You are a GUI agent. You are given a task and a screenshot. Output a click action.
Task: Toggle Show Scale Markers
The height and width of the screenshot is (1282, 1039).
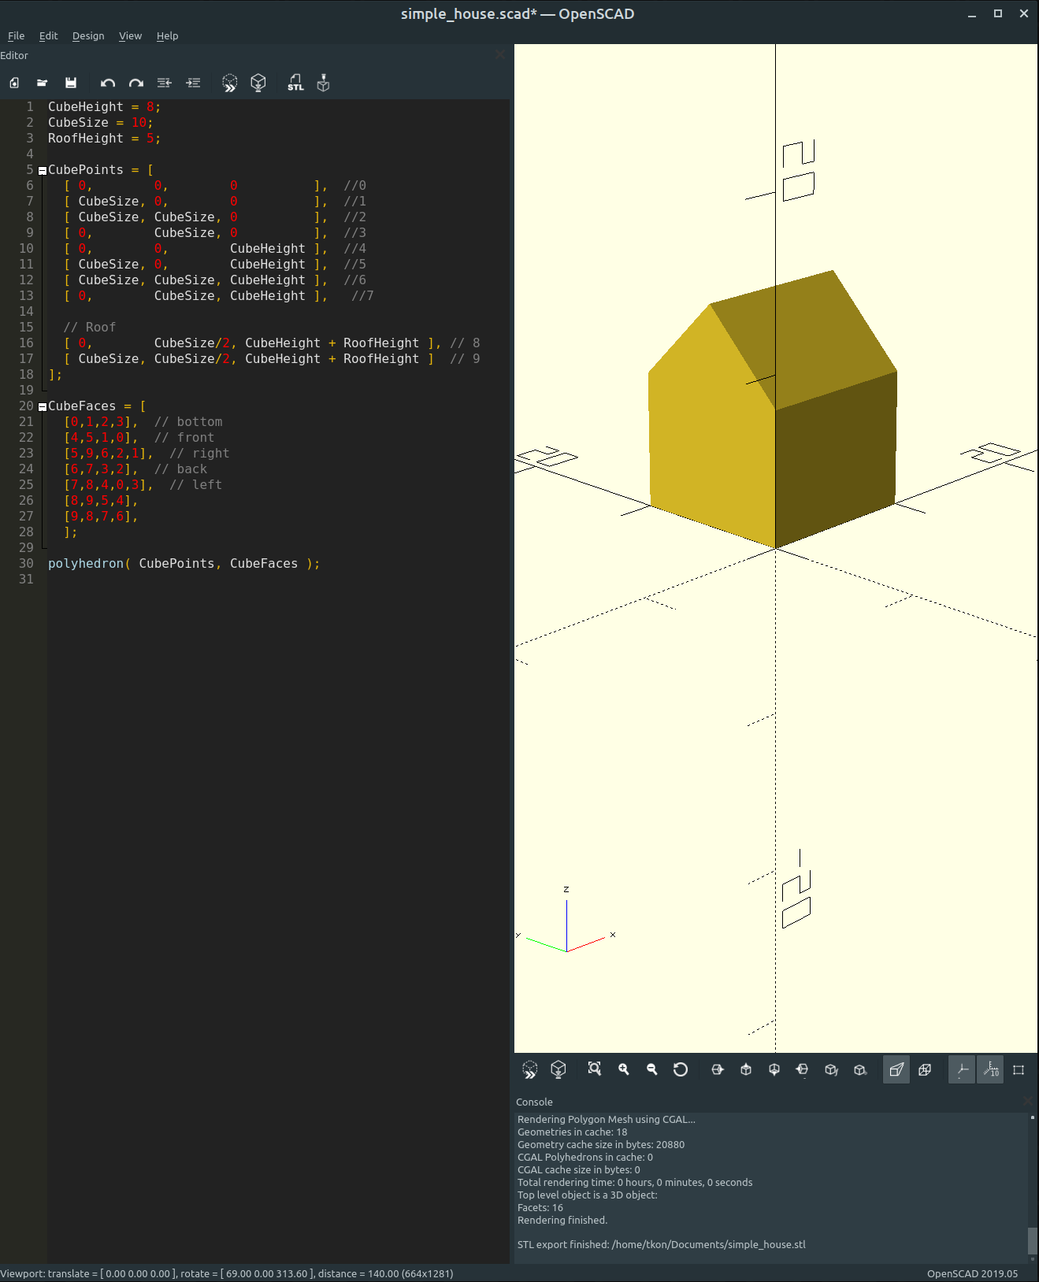point(991,1069)
